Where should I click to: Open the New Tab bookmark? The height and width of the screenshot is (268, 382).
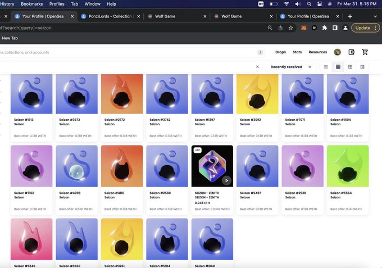coord(10,38)
